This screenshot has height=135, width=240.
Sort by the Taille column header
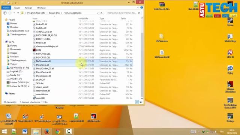coord(123,18)
